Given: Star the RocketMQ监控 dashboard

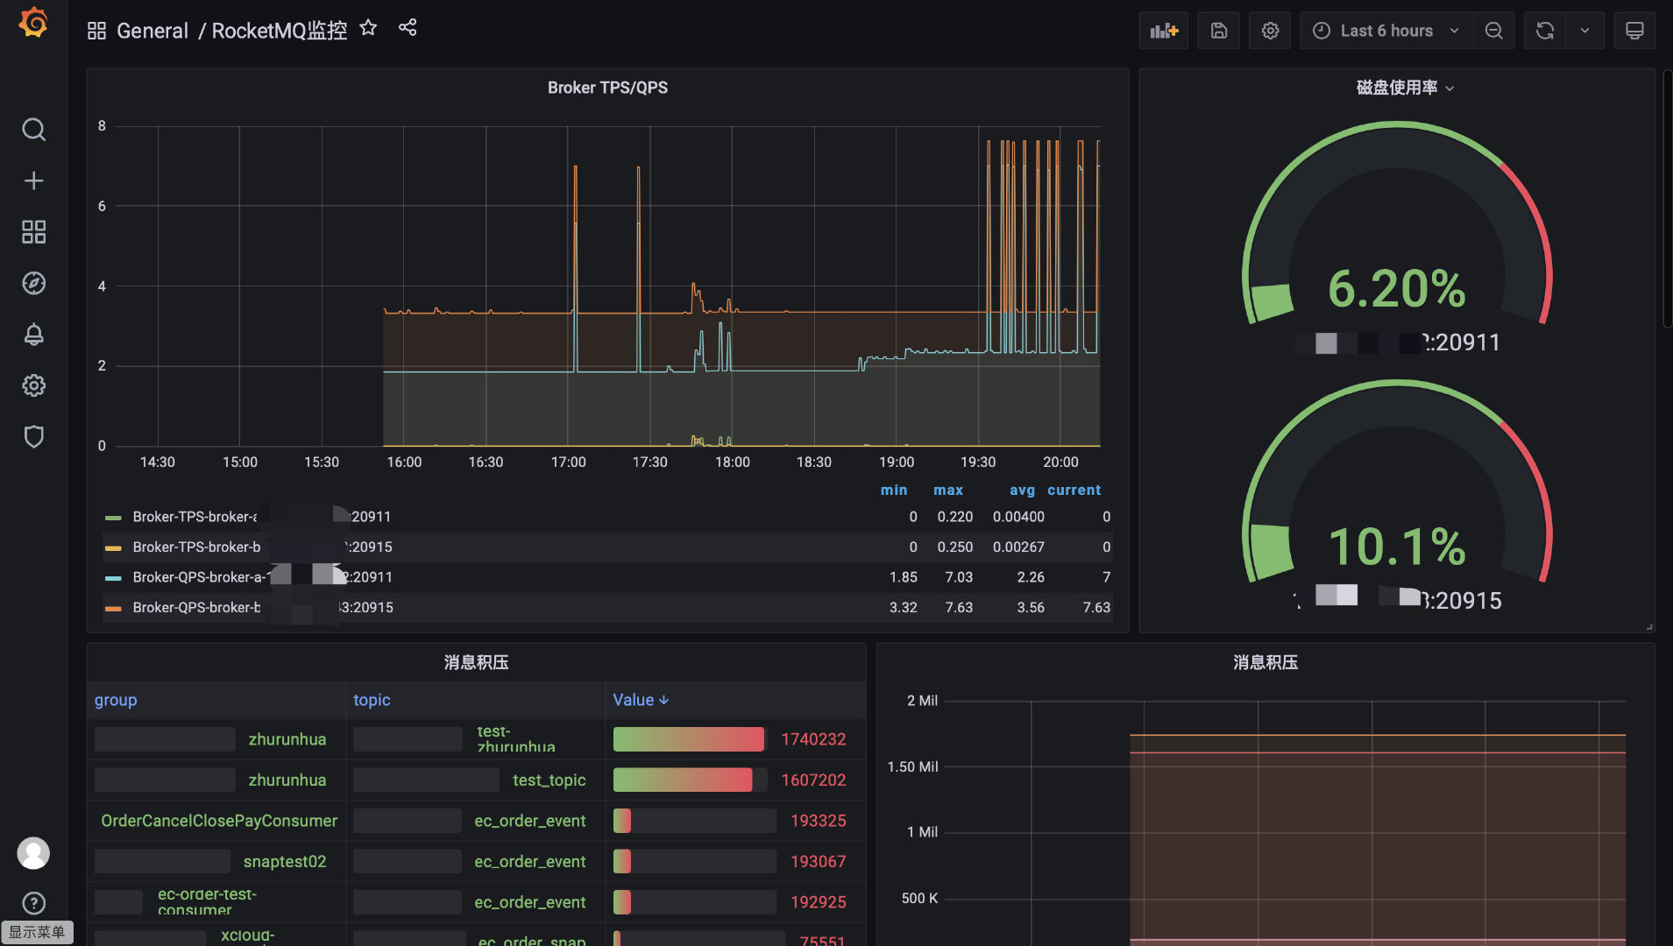Looking at the screenshot, I should tap(368, 27).
